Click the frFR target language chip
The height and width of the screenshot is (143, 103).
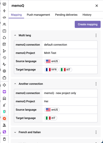[x=51, y=70]
